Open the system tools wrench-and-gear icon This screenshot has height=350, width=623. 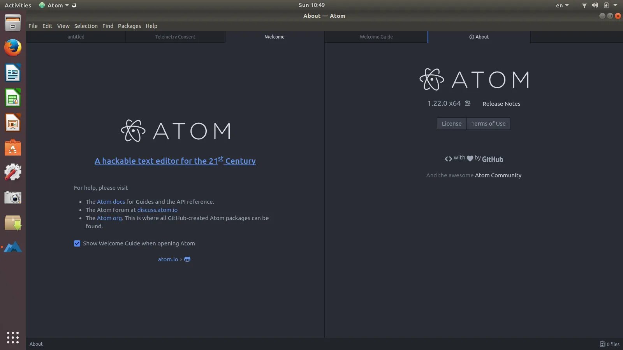click(13, 172)
